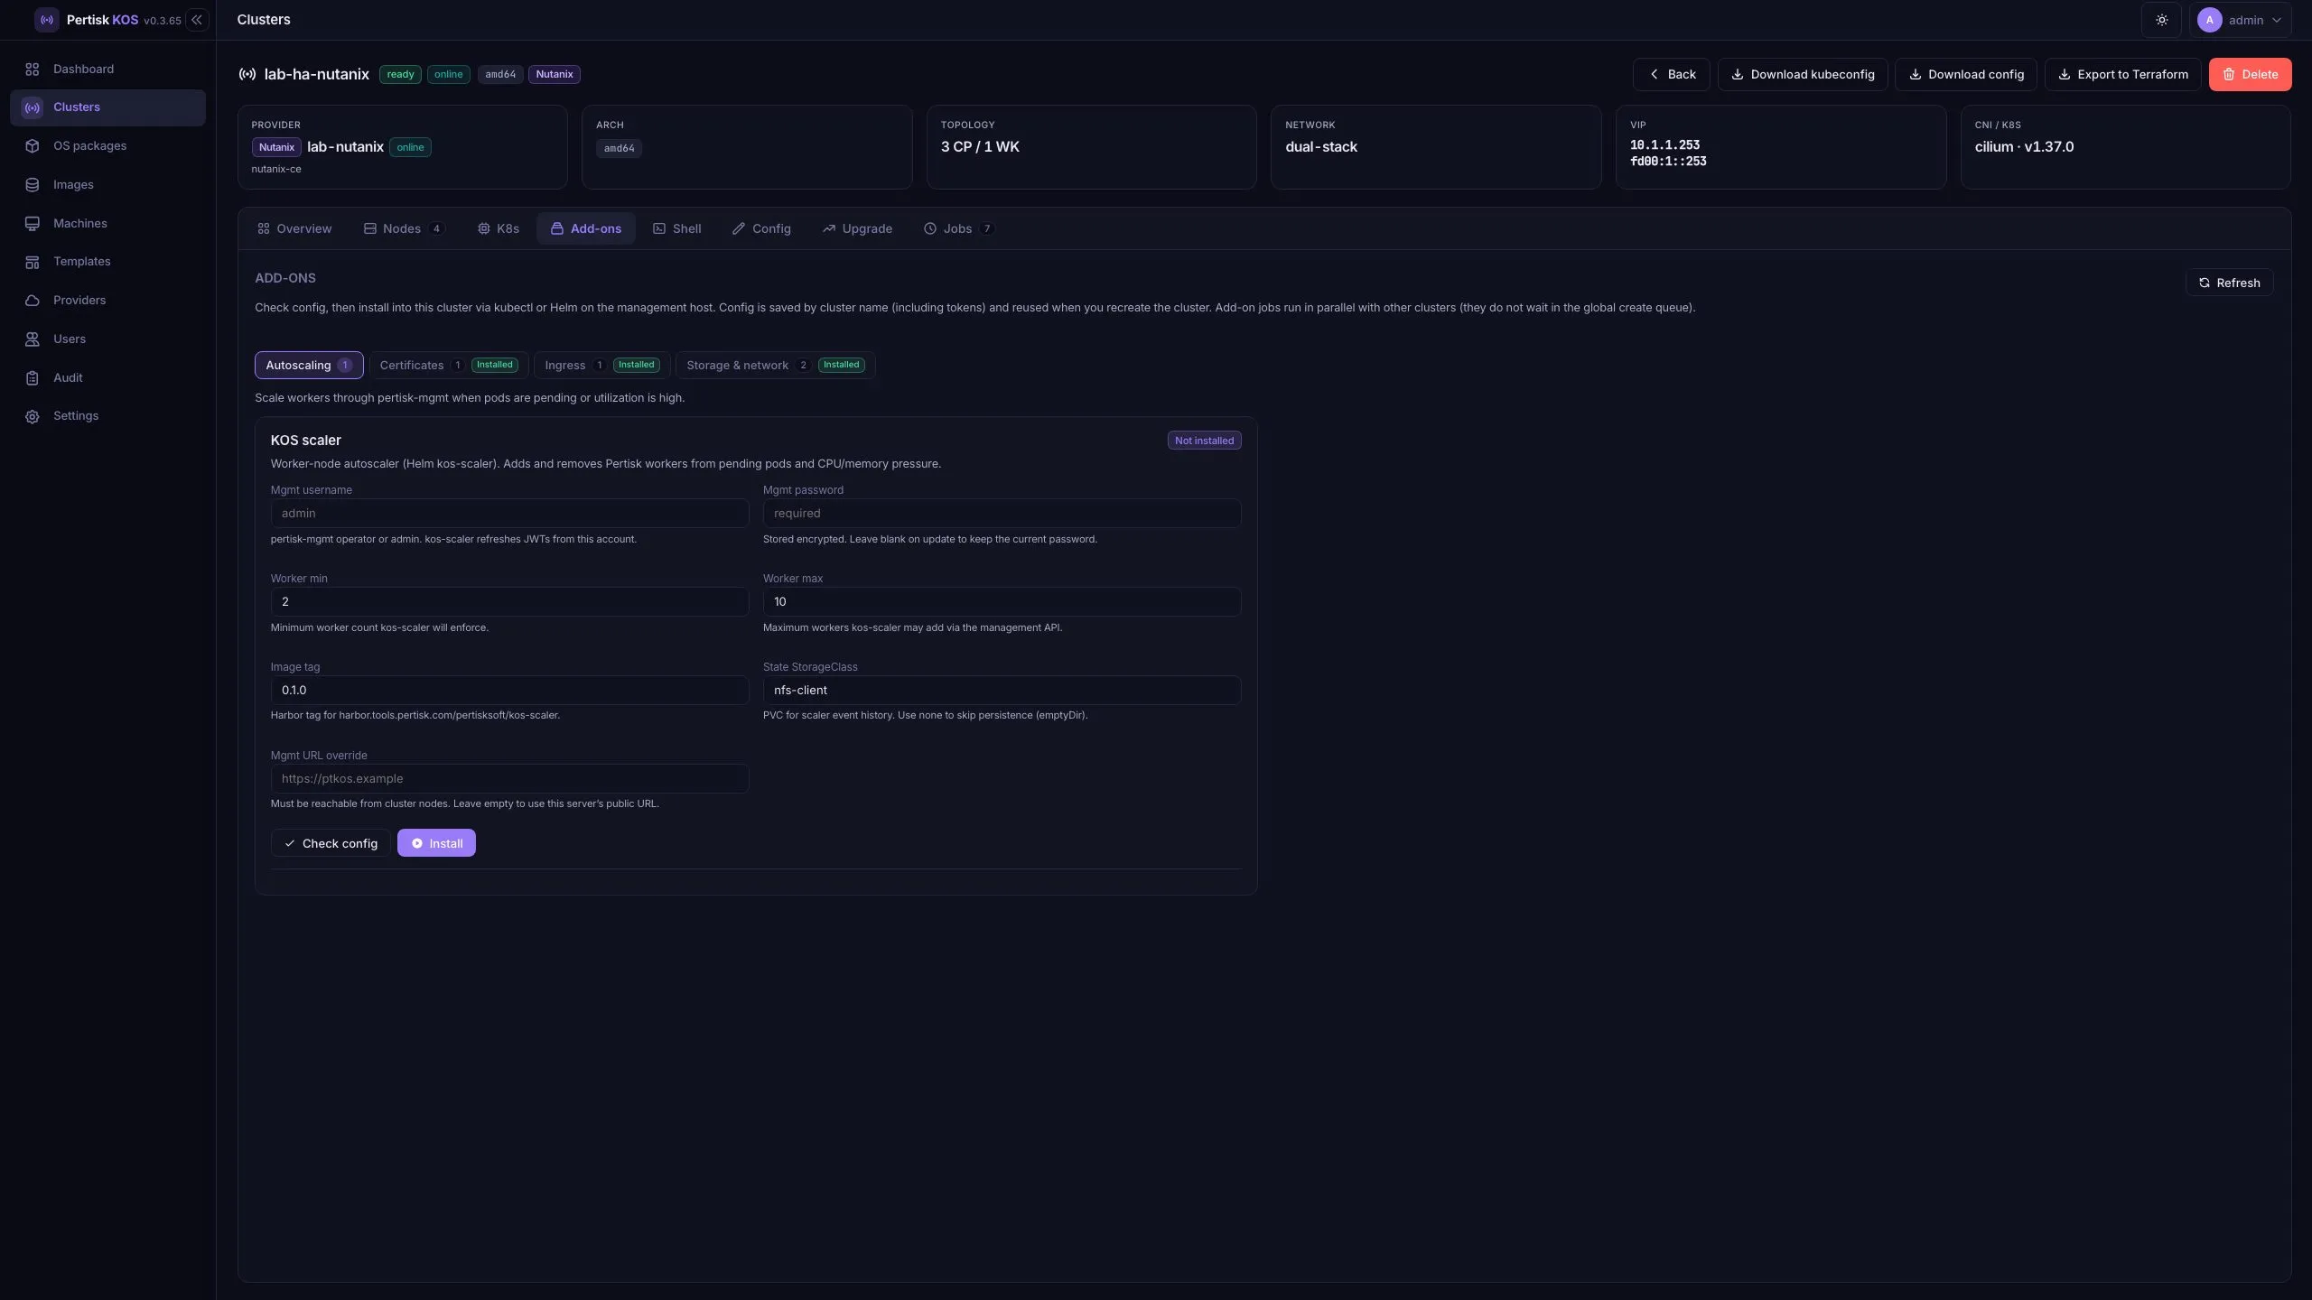The height and width of the screenshot is (1300, 2312).
Task: Open Providers page
Action: [107, 301]
